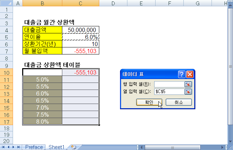Select row 20 header

coord(6,141)
